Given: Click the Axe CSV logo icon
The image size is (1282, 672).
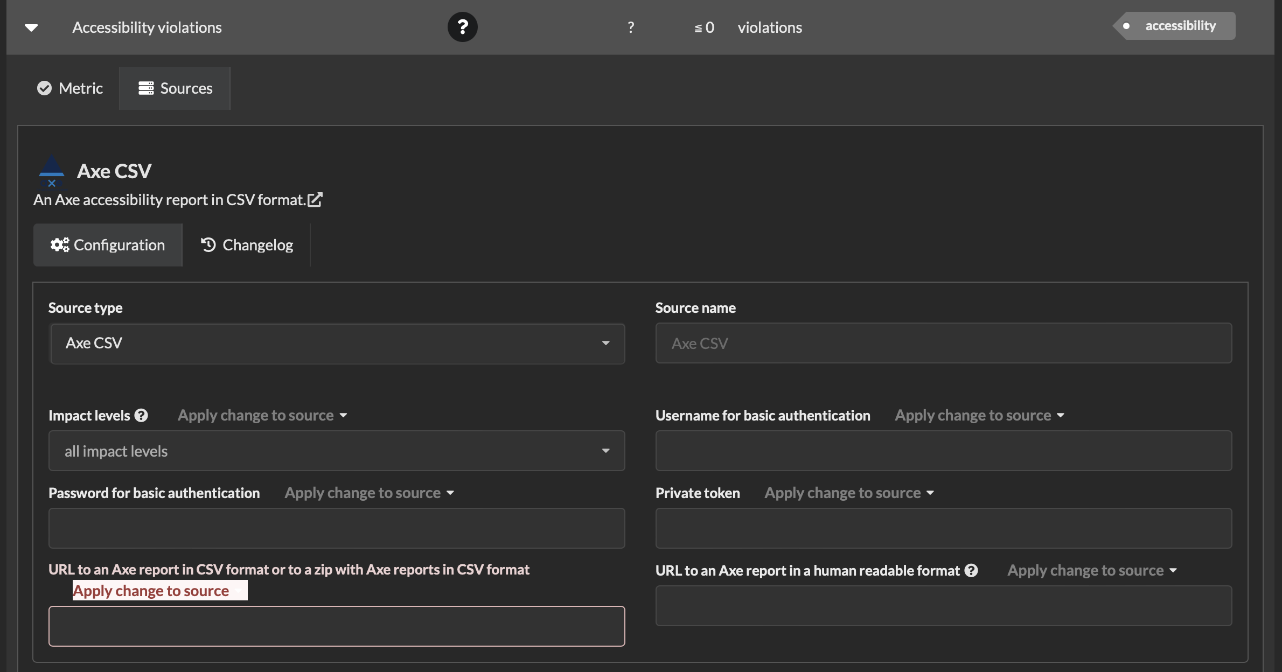Looking at the screenshot, I should 52,171.
